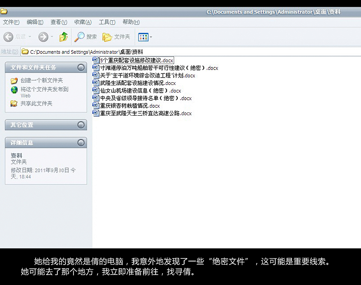
Task: Click 共享此文件夹 link
Action: pos(36,103)
